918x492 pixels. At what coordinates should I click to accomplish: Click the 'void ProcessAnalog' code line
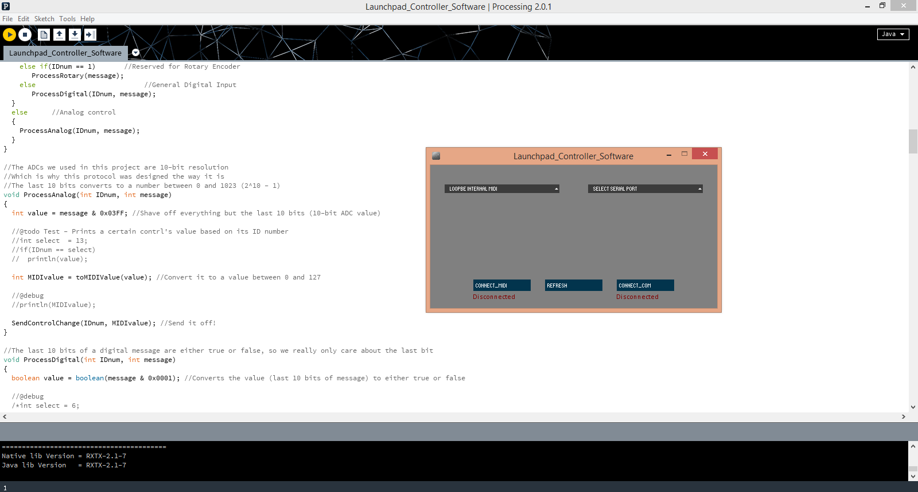coord(87,195)
